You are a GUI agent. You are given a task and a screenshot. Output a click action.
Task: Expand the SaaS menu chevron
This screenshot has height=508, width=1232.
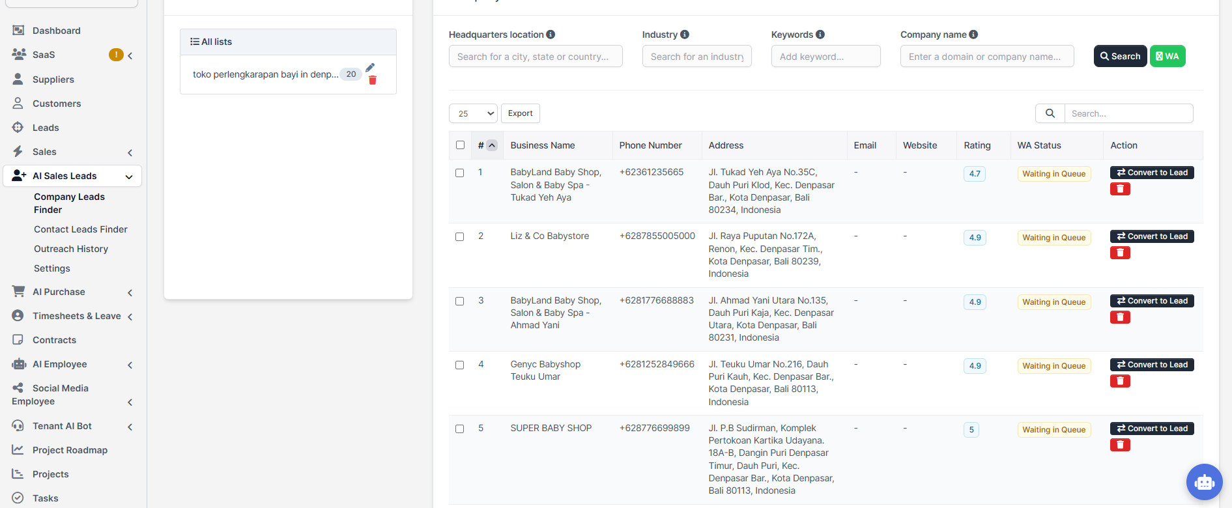point(130,56)
